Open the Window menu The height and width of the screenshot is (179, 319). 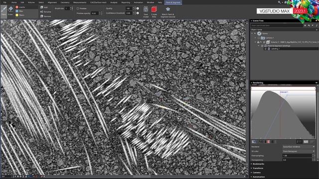(x=151, y=2)
